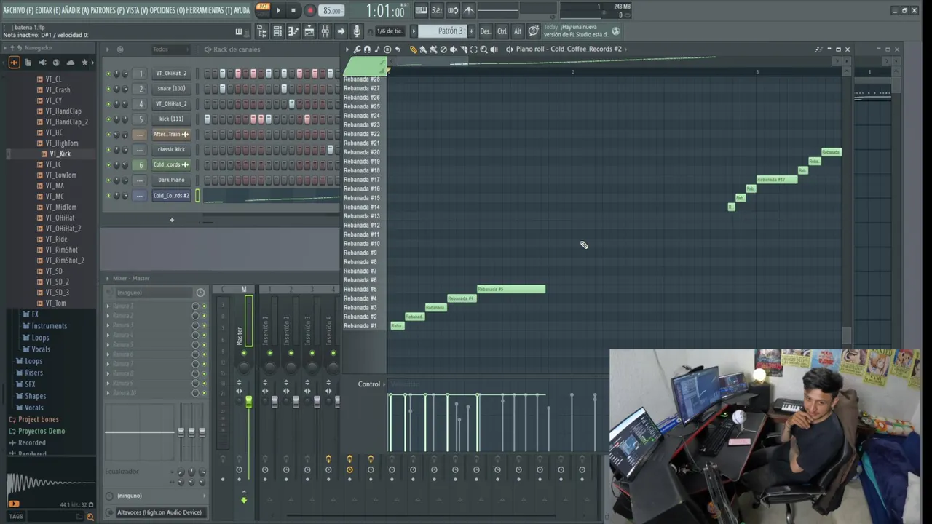Open the ARCHIVO (F) menu
Viewport: 932px width, 524px height.
18,10
